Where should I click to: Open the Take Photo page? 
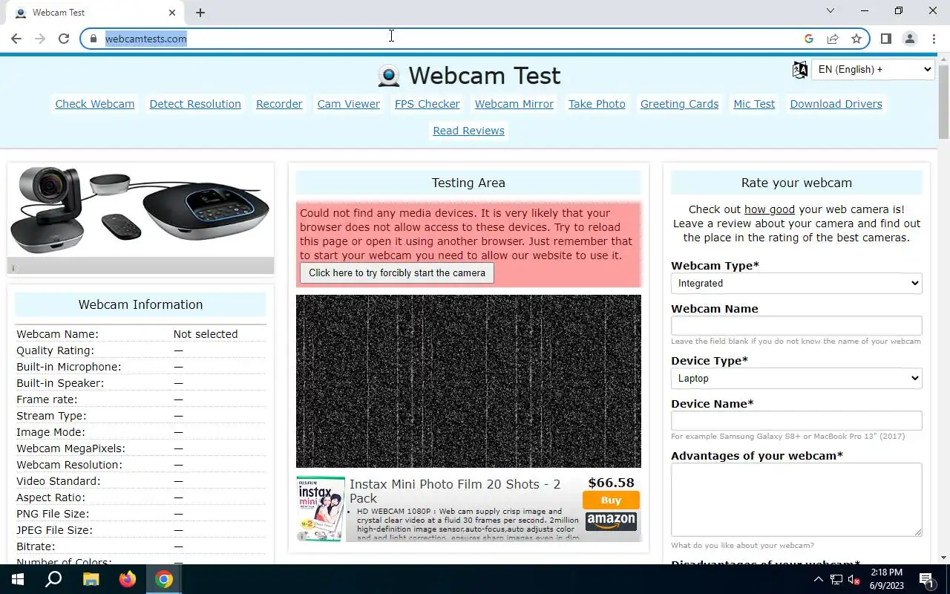point(597,104)
